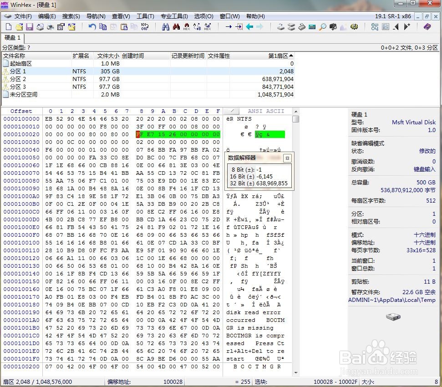Open the 导航(N) menu
442x387 pixels.
point(96,16)
